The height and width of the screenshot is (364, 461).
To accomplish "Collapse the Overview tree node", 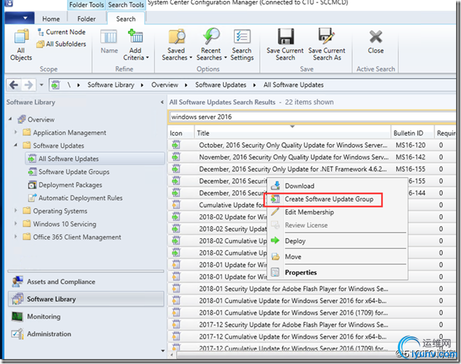I will coord(10,119).
